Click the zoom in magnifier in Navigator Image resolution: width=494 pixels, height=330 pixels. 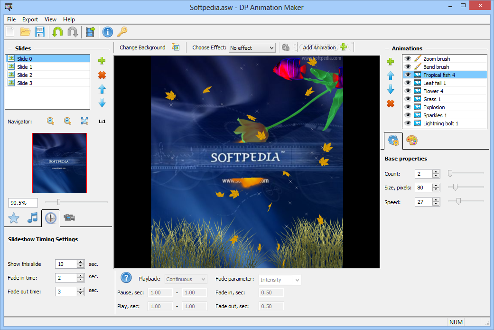(50, 121)
